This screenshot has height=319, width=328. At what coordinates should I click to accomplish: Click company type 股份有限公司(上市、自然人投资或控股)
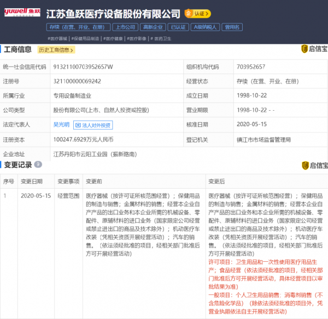coord(101,110)
